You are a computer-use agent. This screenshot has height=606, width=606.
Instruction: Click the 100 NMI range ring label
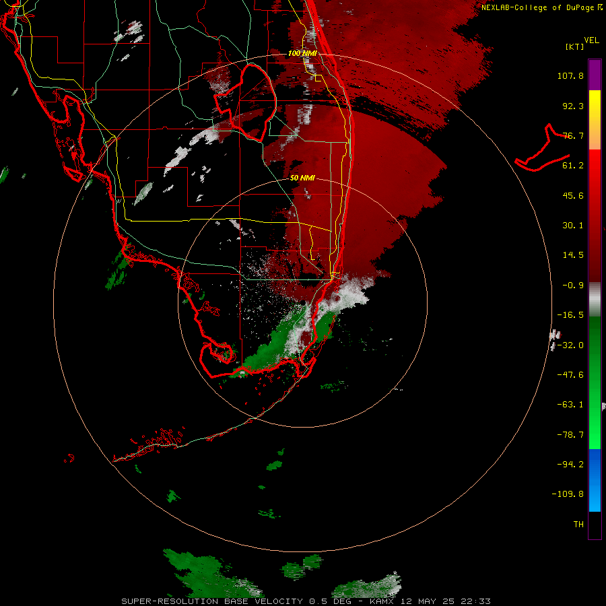(x=302, y=53)
